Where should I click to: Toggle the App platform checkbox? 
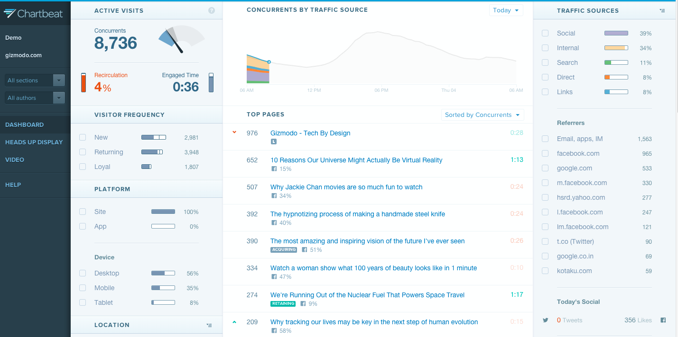pyautogui.click(x=83, y=226)
